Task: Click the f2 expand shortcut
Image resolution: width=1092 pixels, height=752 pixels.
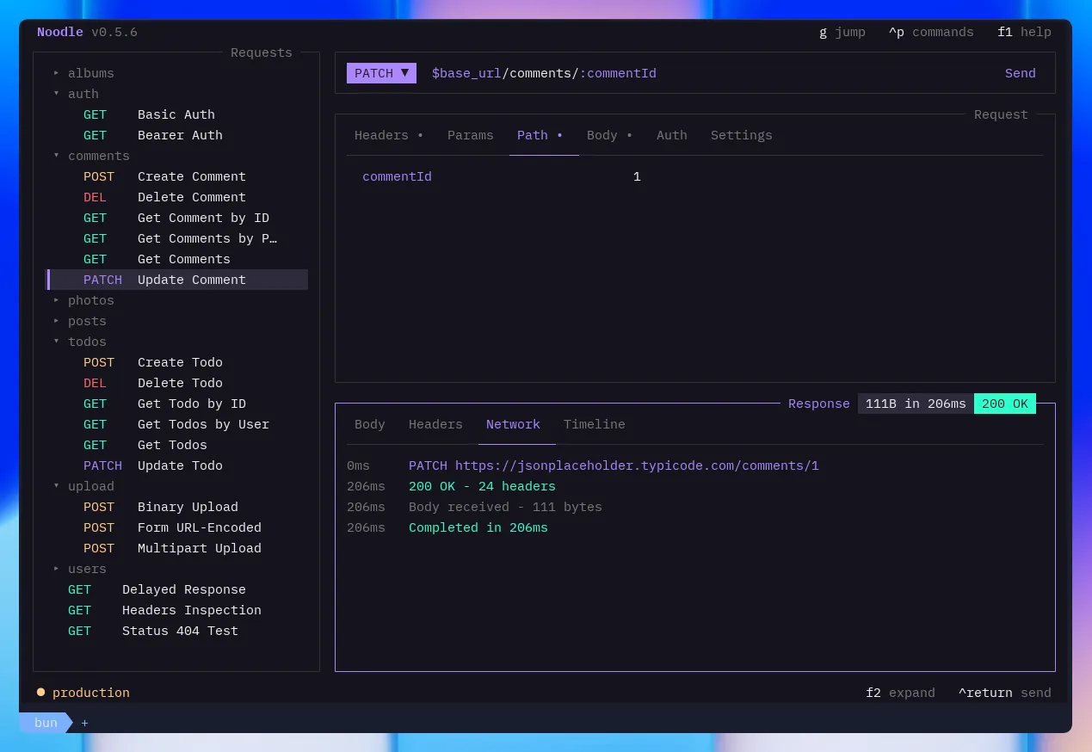Action: tap(900, 693)
